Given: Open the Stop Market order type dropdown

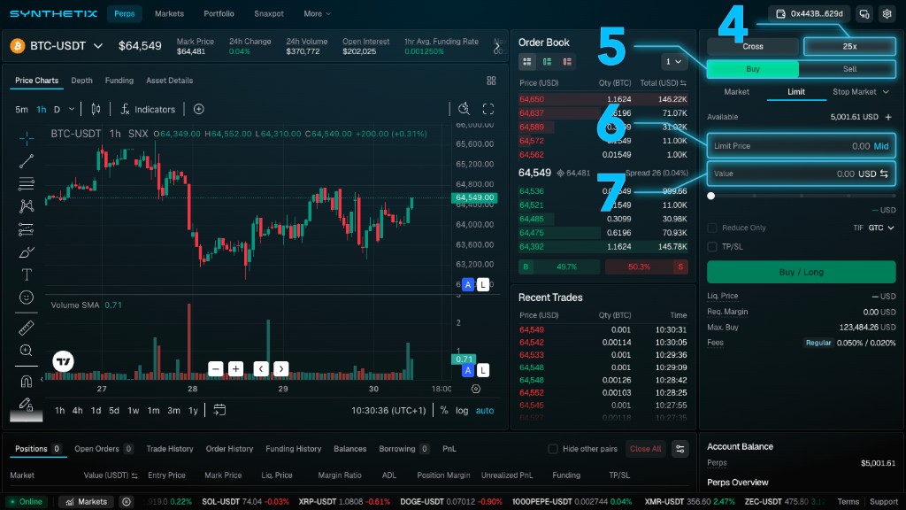Looking at the screenshot, I should pos(860,92).
